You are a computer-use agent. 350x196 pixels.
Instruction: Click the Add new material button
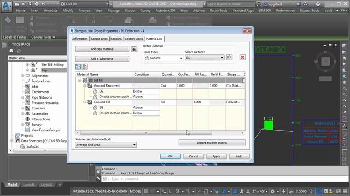tap(102, 49)
